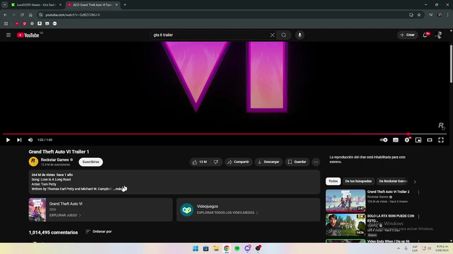The image size is (453, 254).
Task: Click the Crear button
Action: [407, 35]
